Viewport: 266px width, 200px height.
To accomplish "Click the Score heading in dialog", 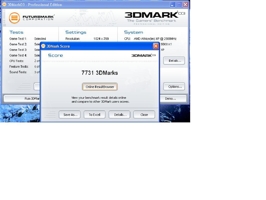I will [56, 55].
